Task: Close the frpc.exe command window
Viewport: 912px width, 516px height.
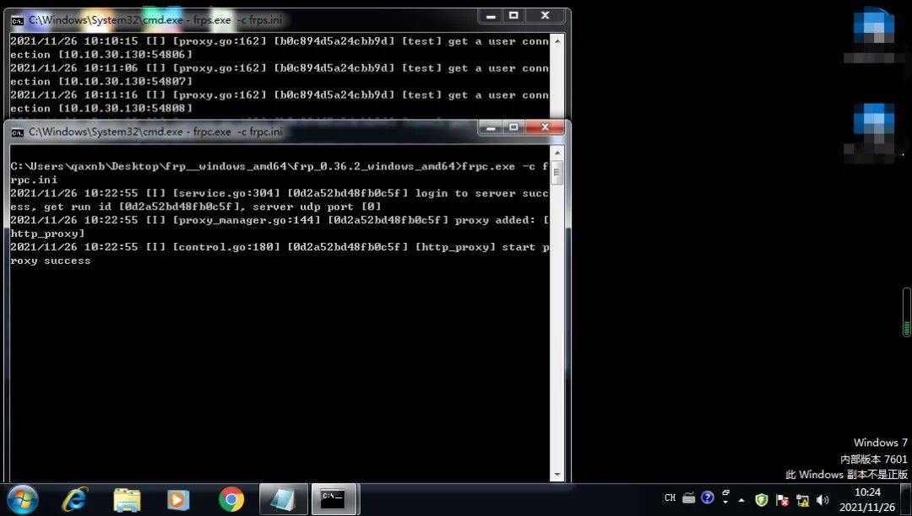Action: (545, 127)
